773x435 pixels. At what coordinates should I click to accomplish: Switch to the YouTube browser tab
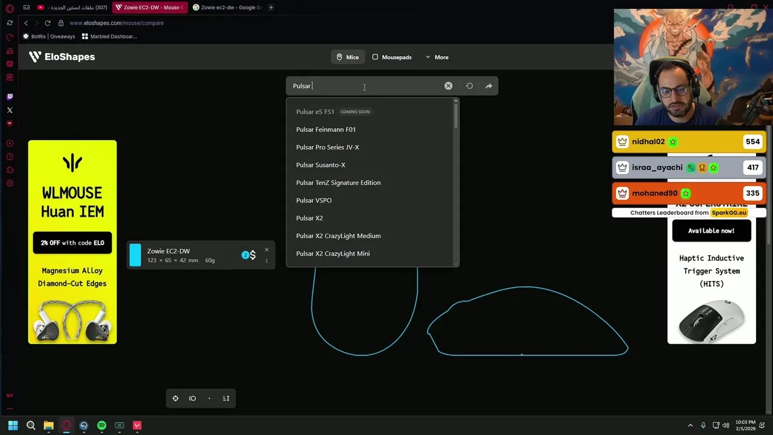tap(72, 7)
